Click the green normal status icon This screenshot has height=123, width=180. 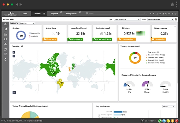click(x=160, y=121)
